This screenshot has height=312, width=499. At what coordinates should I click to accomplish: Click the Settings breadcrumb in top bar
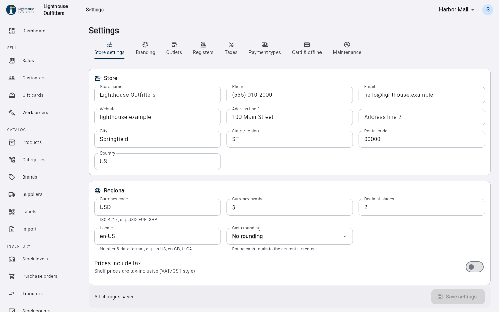pos(95,10)
